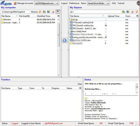The width and height of the screenshot is (140, 126).
Task: Click the TRCCbook2 - draft 1.1 .doc icon
Action: [x=71, y=28]
